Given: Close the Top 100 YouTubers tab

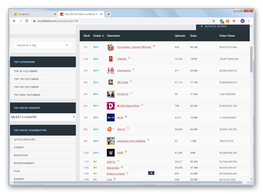Looking at the screenshot, I should [x=101, y=14].
